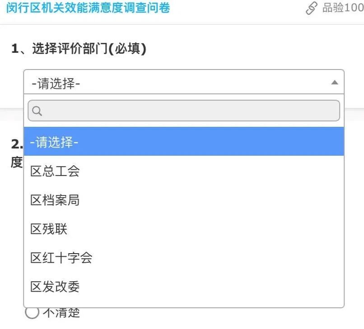Image resolution: width=364 pixels, height=329 pixels.
Task: Collapse the dropdown using the triangle arrow
Action: point(334,83)
